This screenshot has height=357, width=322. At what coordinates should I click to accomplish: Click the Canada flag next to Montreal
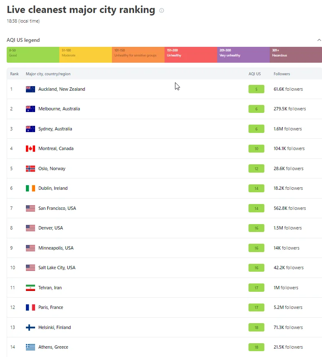[30, 148]
